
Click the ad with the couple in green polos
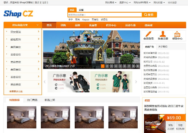(111, 82)
